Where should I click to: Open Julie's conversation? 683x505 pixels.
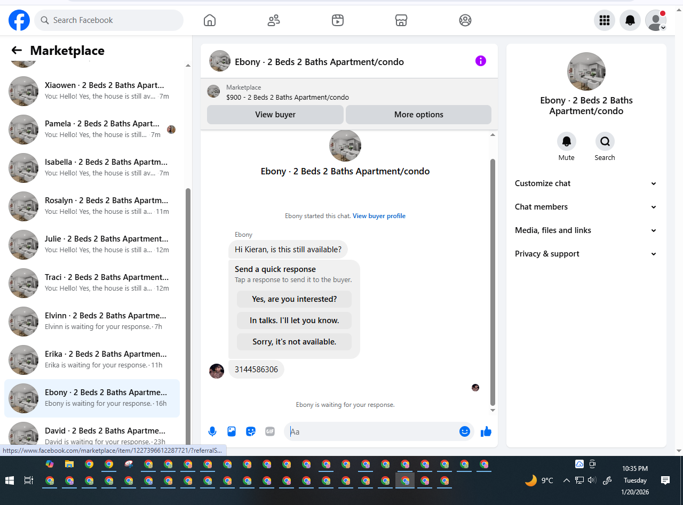[x=92, y=245]
